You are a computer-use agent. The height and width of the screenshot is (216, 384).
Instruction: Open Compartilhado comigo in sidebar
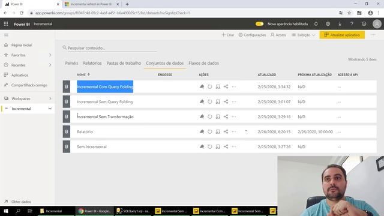click(29, 85)
